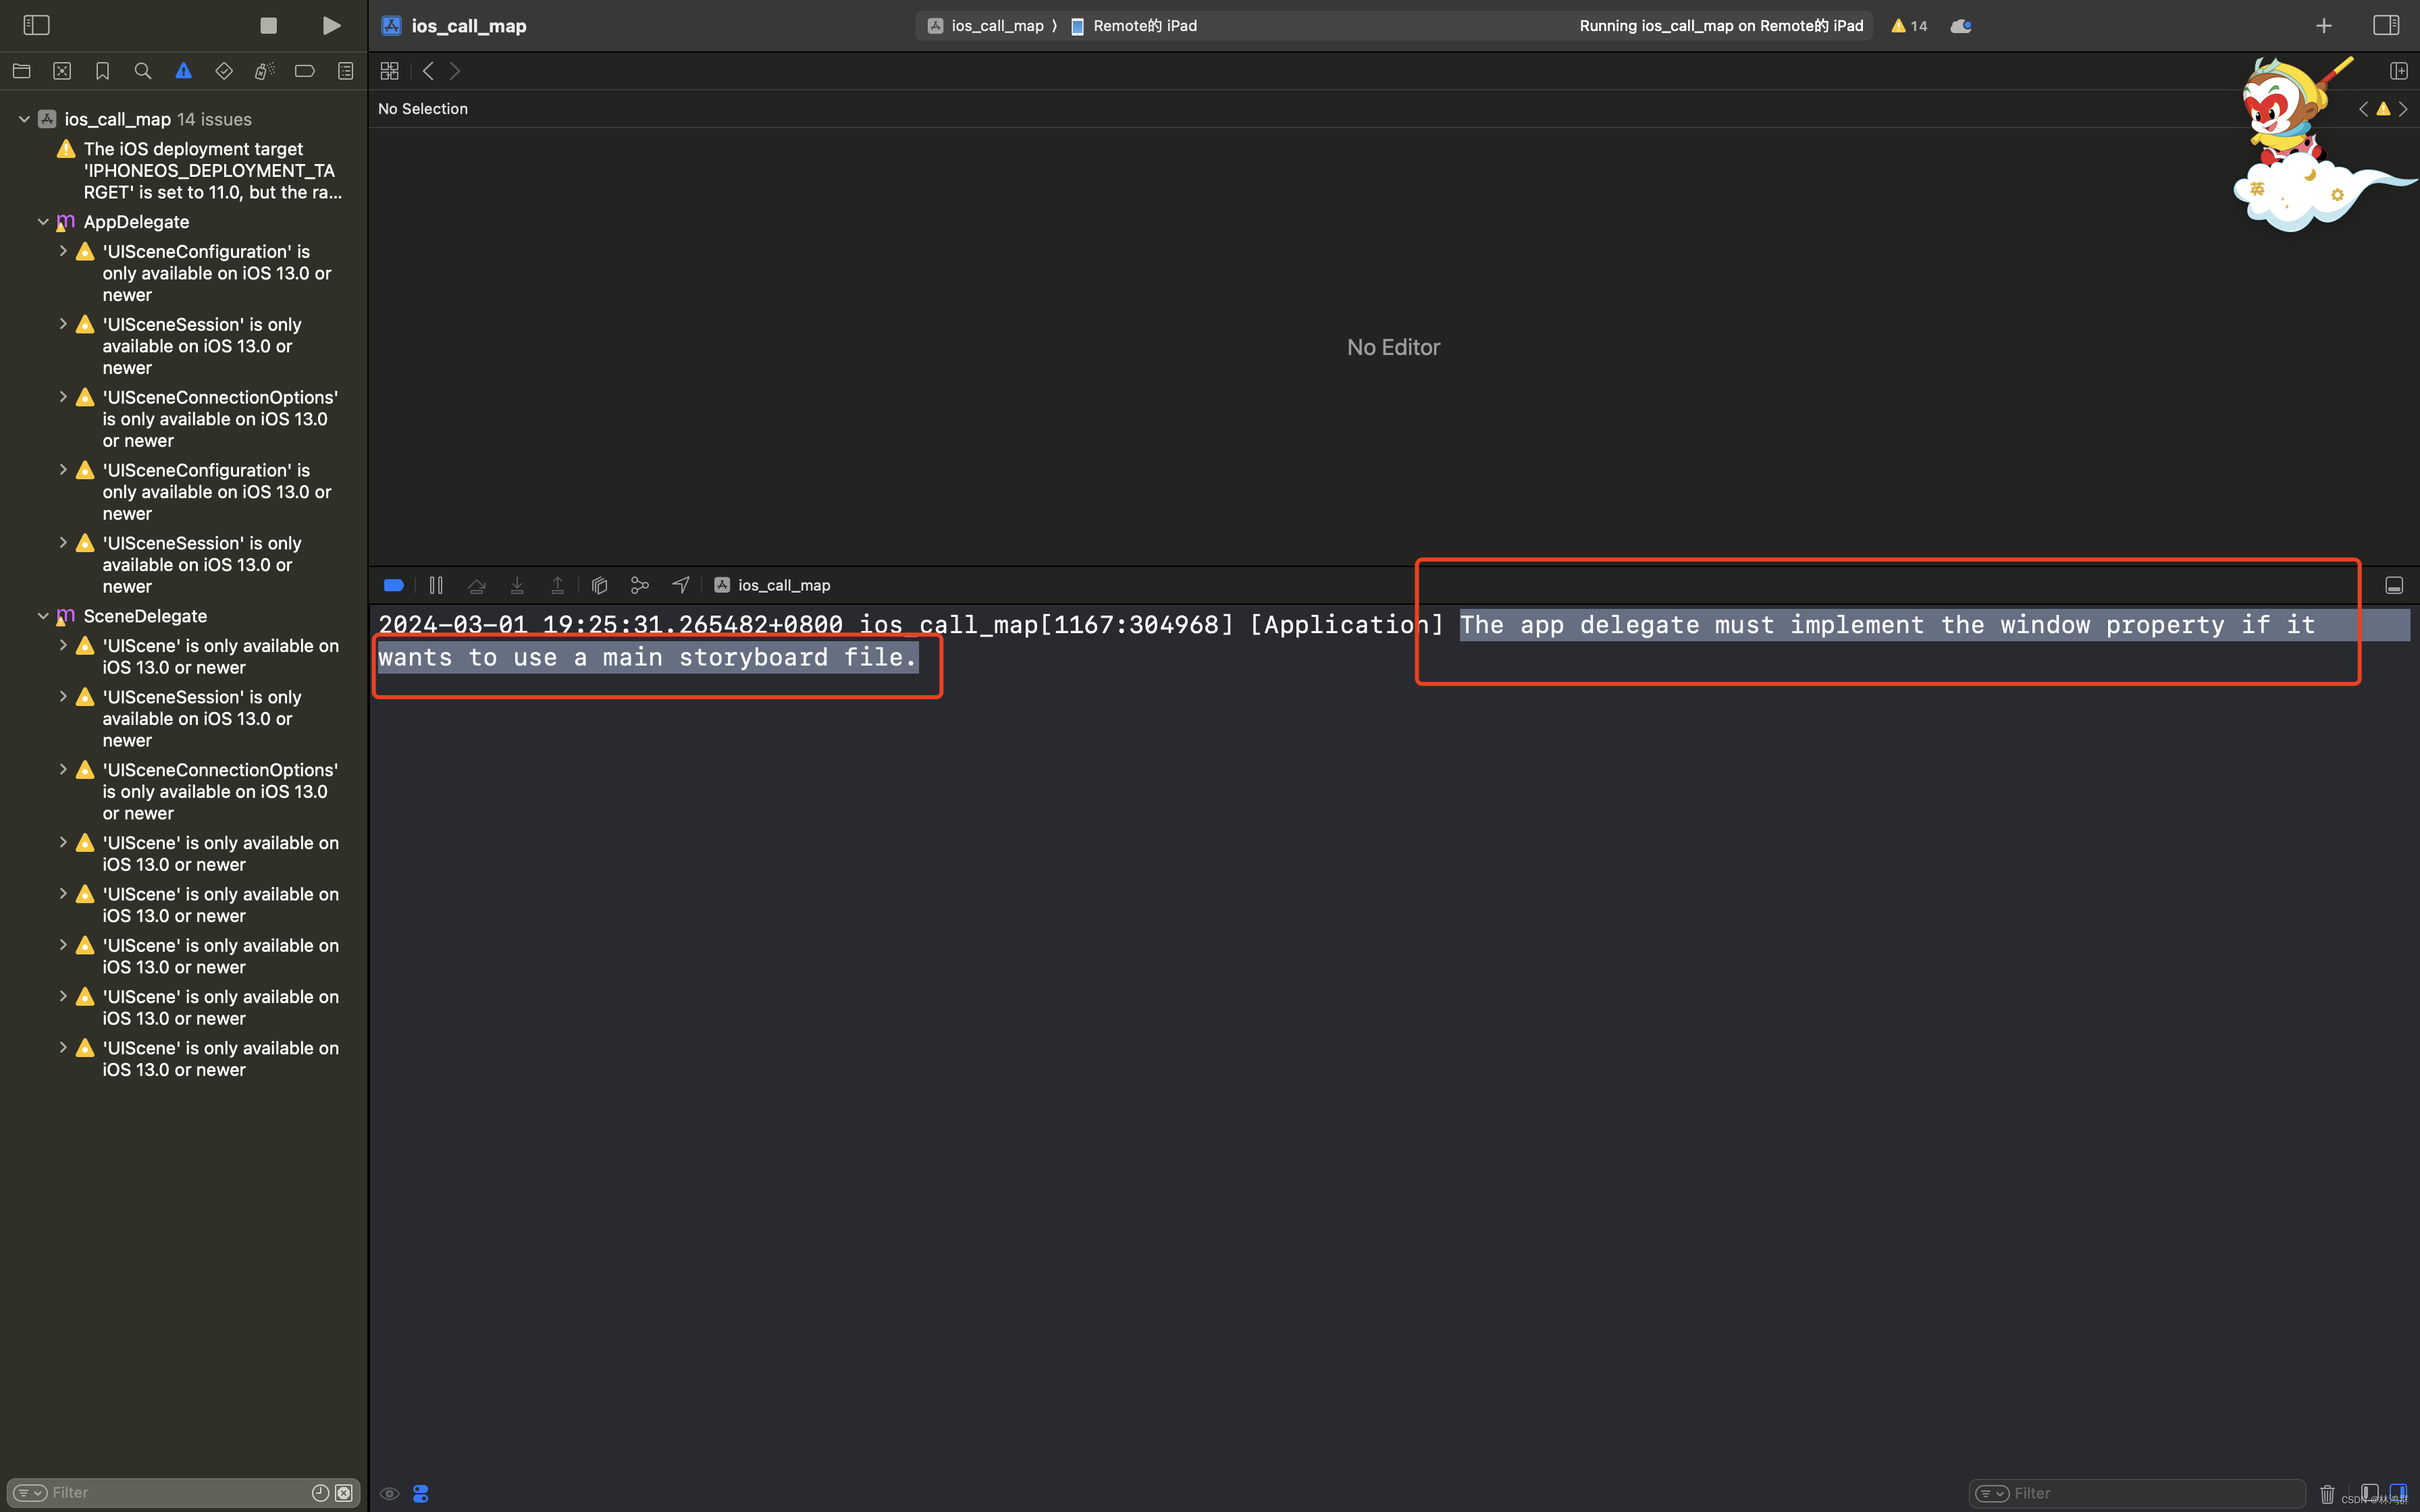This screenshot has height=1512, width=2420.
Task: Add a library item with plus button
Action: tap(2324, 26)
